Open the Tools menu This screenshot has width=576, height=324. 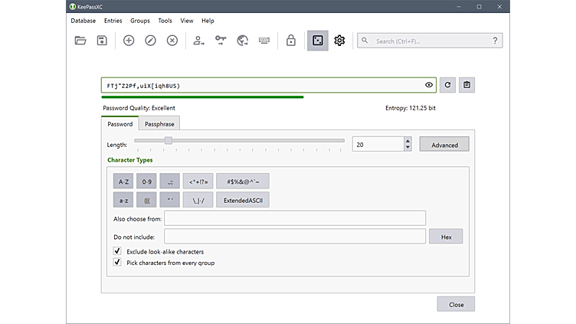(x=165, y=21)
